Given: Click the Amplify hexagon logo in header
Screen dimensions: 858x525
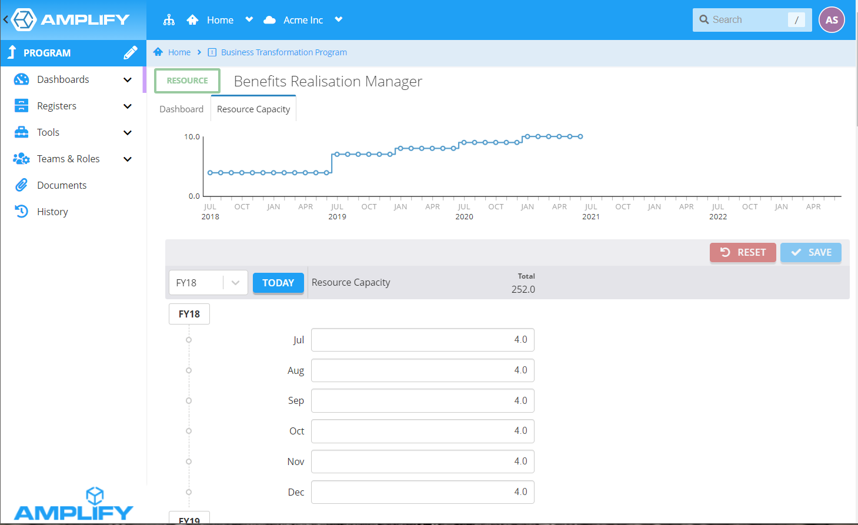Looking at the screenshot, I should coord(24,19).
